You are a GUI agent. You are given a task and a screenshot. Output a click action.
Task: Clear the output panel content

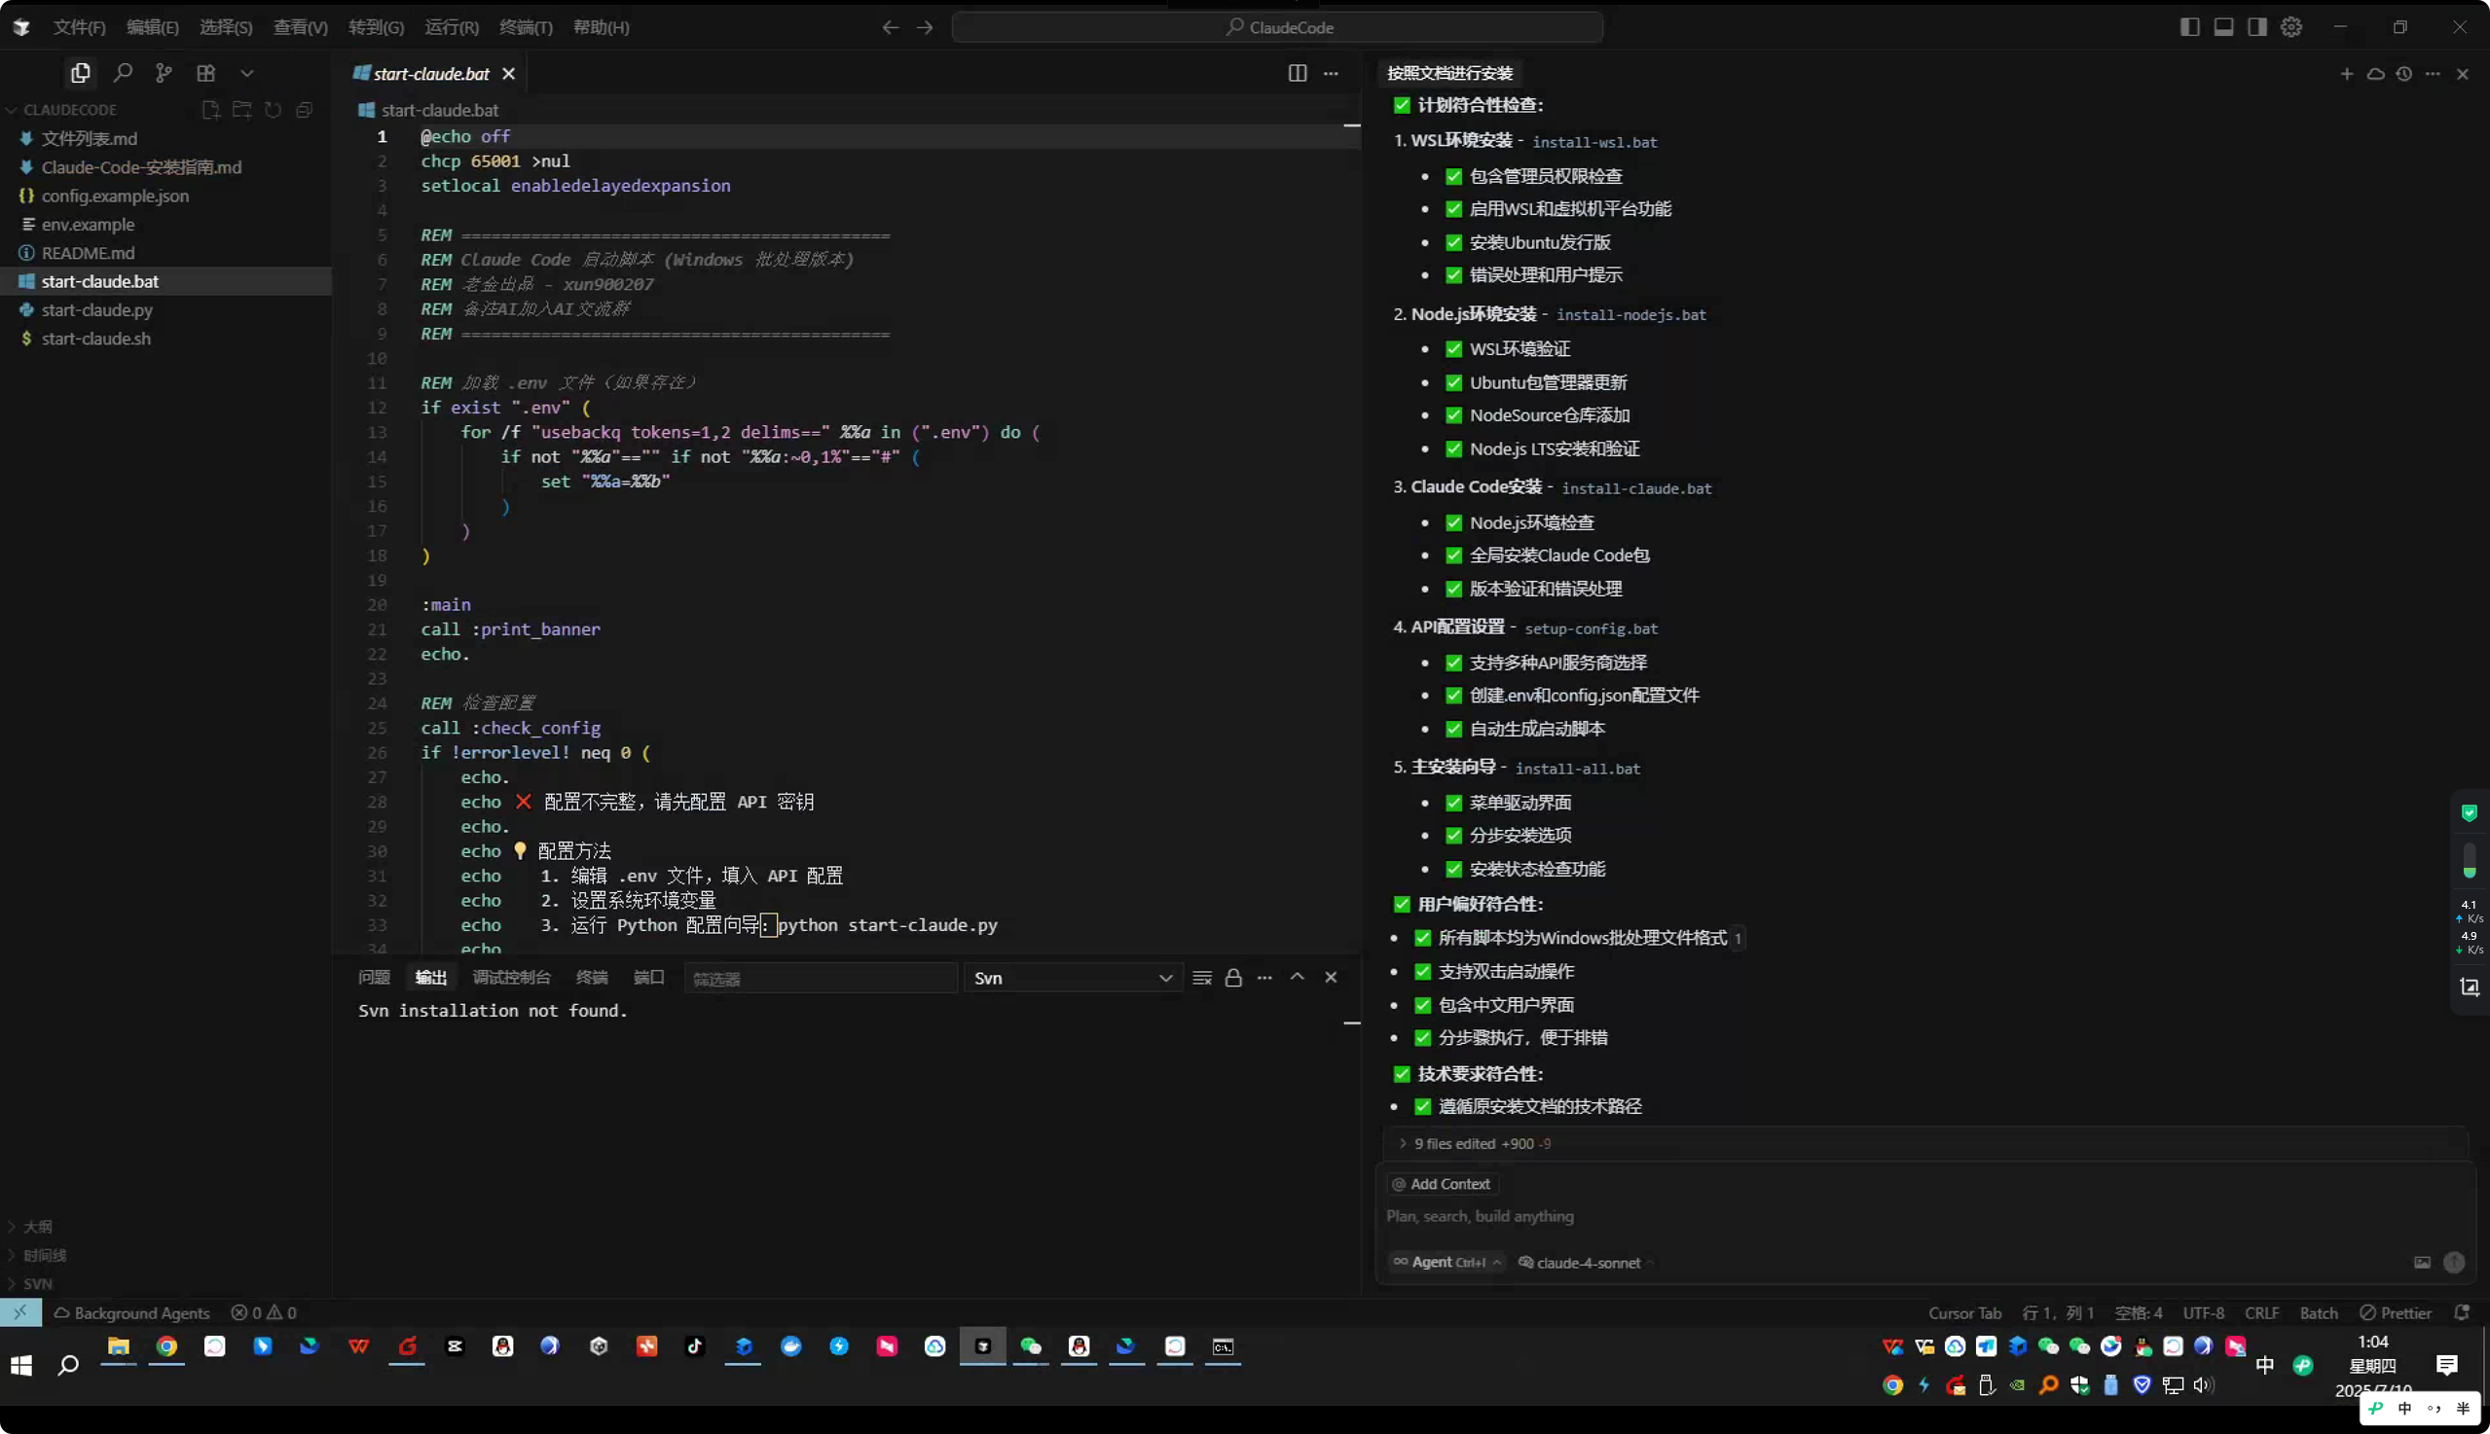coord(1201,978)
